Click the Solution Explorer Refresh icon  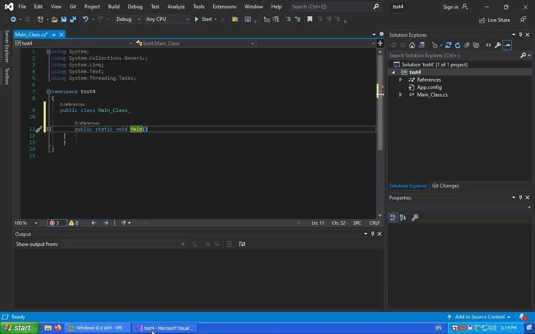(458, 45)
